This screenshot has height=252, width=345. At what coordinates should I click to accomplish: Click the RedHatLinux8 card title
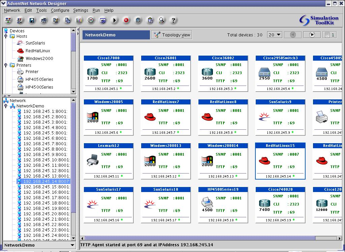click(x=223, y=102)
